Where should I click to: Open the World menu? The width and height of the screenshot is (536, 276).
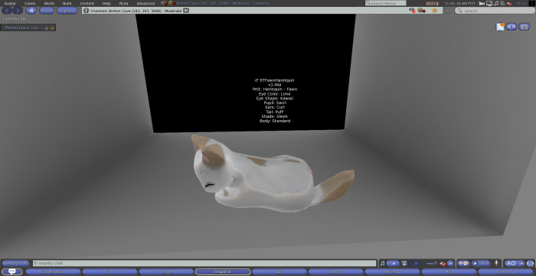pyautogui.click(x=49, y=3)
